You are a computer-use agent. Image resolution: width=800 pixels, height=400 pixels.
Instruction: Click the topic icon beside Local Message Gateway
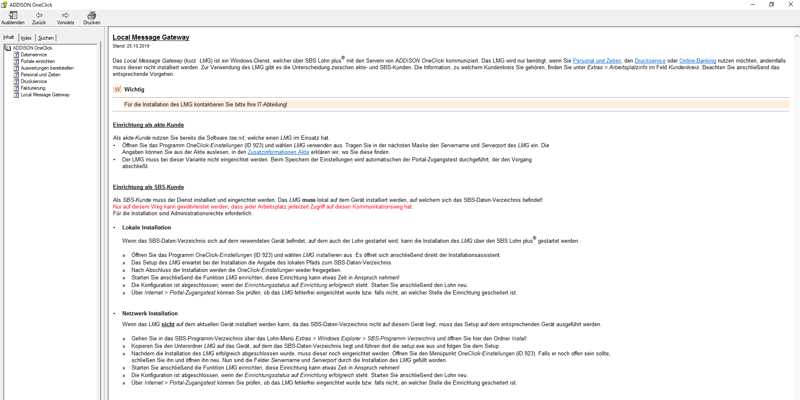(x=16, y=95)
